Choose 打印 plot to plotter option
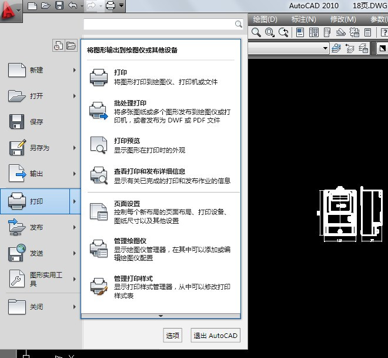This screenshot has height=358, width=388. coord(161,77)
